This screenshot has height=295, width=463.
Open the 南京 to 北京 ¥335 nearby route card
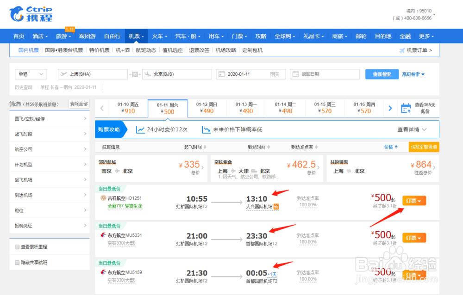[151, 168]
